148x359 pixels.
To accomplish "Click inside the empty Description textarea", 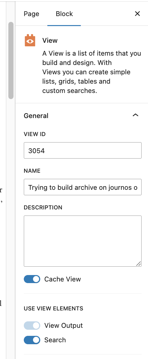I will (x=82, y=241).
